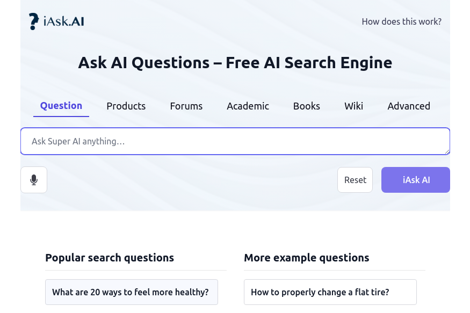Viewport: 470px width, 313px height.
Task: Pick 'How to properly change a flat tire?'
Action: pos(330,292)
